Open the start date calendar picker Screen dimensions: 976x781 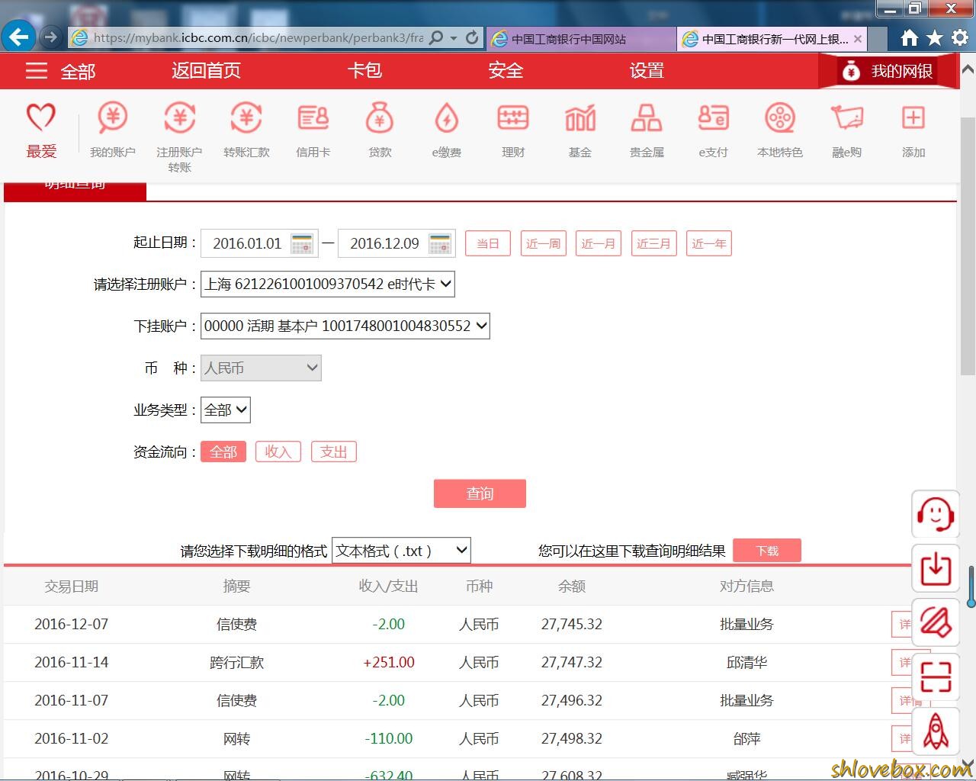click(303, 244)
